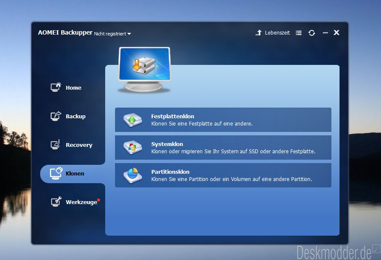Select the Klonen tab label

click(75, 173)
